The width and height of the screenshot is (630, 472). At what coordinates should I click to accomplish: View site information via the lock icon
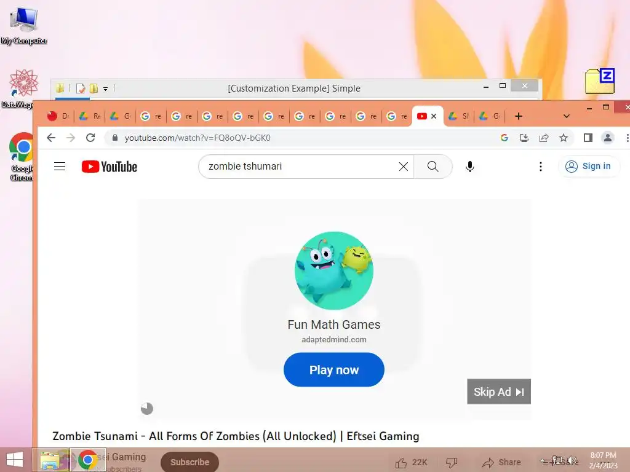pos(115,138)
